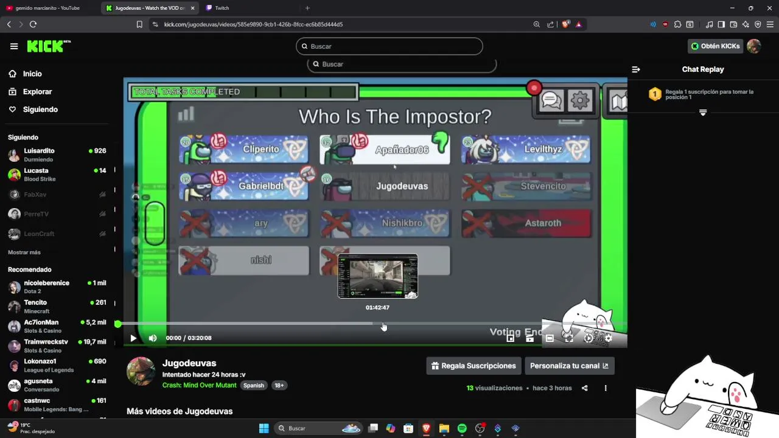Screen dimensions: 779x438
Task: Open Brave Leo AI icon
Action: click(x=746, y=24)
